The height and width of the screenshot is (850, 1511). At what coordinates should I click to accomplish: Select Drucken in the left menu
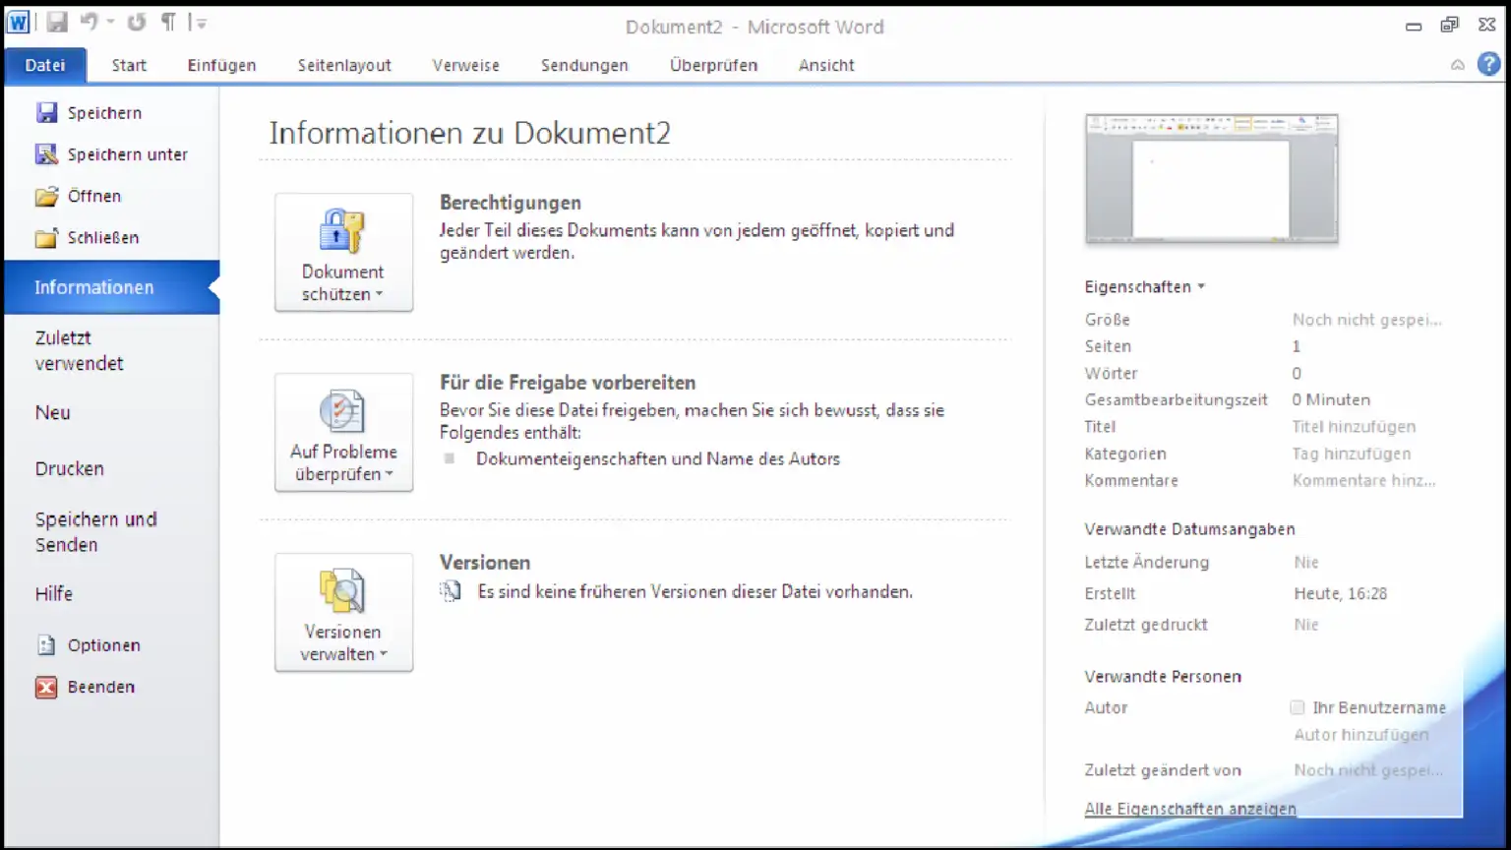[70, 469]
